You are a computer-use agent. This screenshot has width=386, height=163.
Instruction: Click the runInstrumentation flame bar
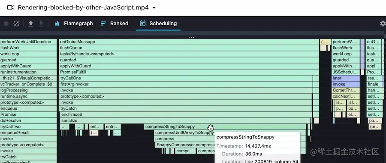coord(28,72)
